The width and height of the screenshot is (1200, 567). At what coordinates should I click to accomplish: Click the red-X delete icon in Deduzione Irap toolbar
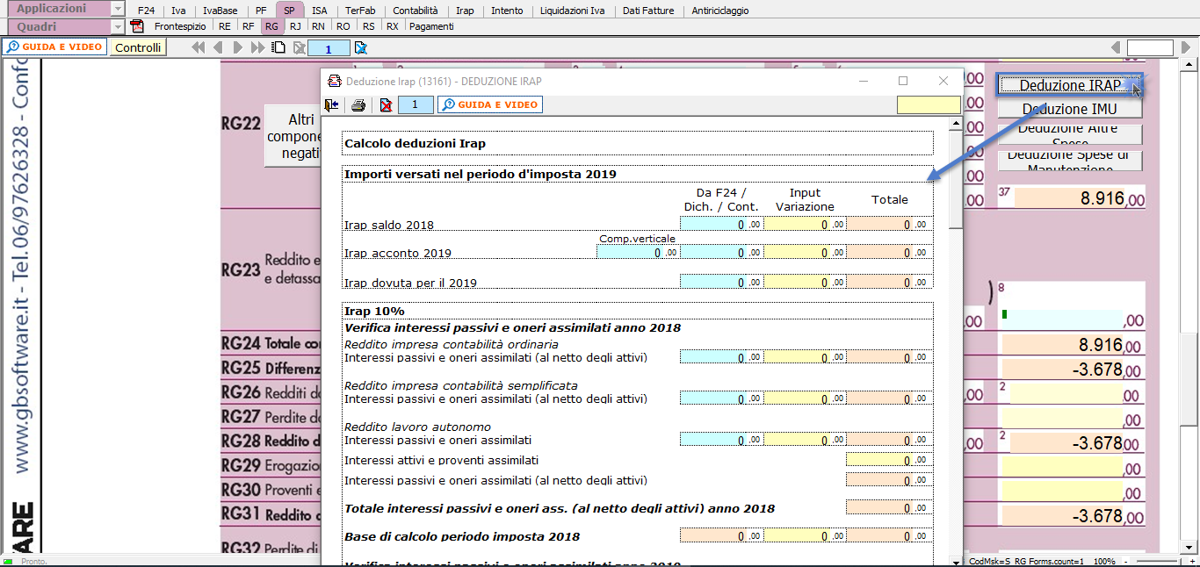(x=386, y=105)
